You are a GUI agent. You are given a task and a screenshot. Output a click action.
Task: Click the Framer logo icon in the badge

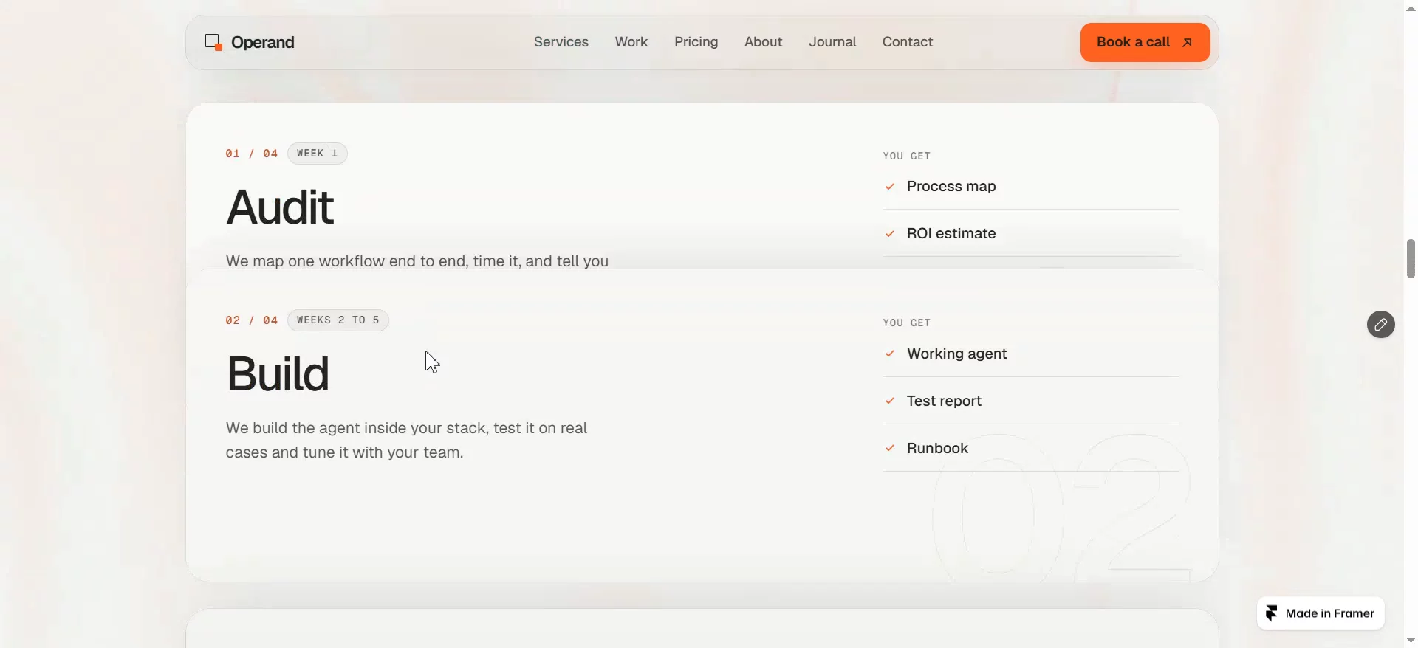pyautogui.click(x=1271, y=613)
